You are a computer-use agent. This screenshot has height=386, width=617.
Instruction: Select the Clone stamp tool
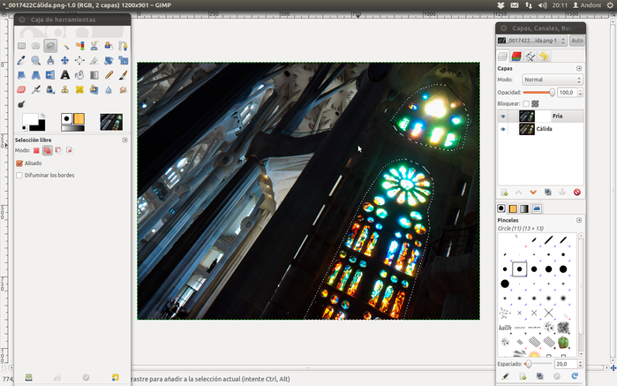(65, 90)
